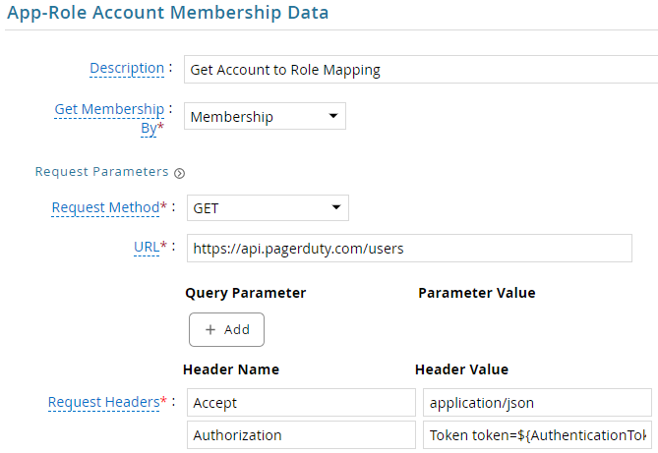Image resolution: width=658 pixels, height=453 pixels.
Task: Click the URL input field
Action: coord(409,249)
